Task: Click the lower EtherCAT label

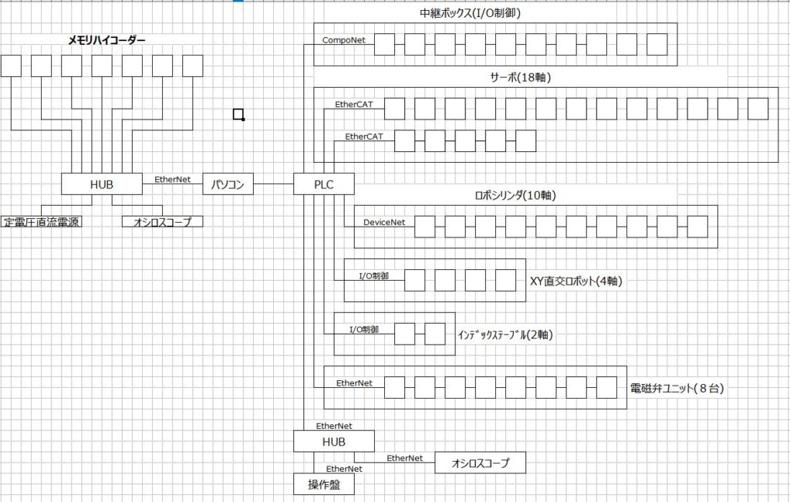Action: (x=364, y=136)
